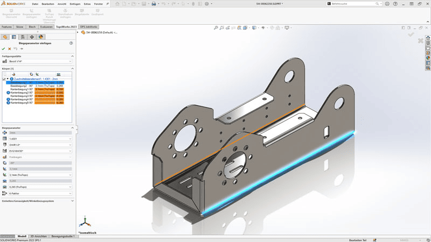This screenshot has width=431, height=242.
Task: Expand the SW-00062258 feature tree node
Action: click(x=79, y=32)
